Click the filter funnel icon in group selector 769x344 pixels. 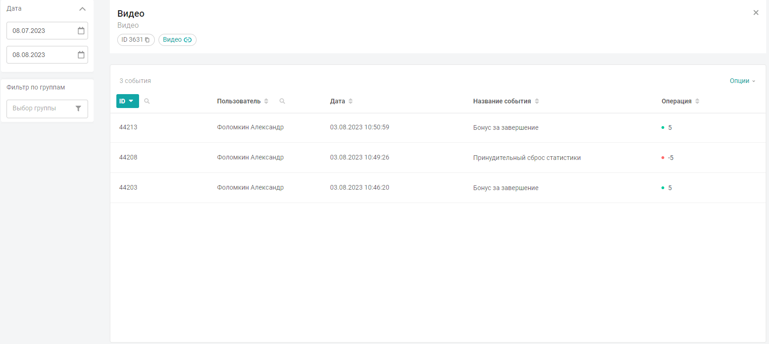[x=78, y=108]
